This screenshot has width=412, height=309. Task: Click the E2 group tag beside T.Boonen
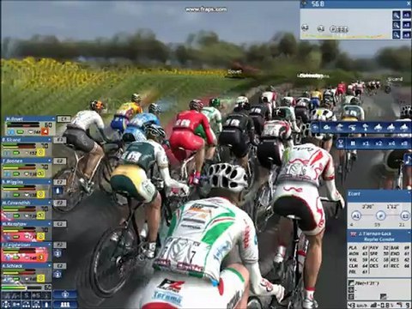click(x=59, y=161)
